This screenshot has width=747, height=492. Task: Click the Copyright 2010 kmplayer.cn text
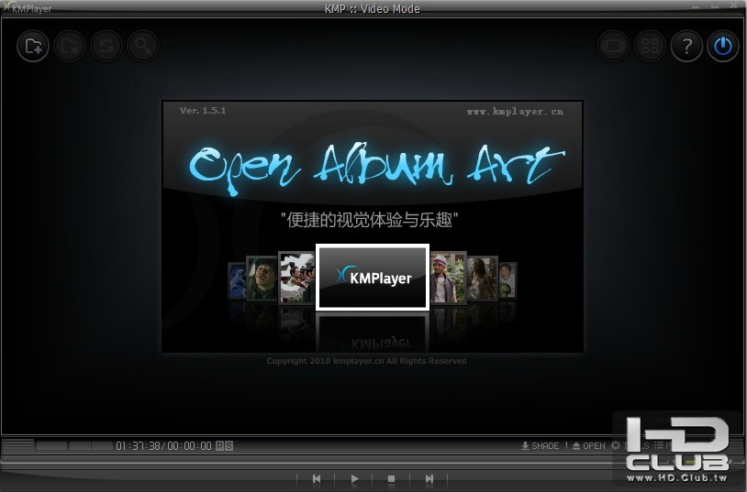tap(366, 361)
